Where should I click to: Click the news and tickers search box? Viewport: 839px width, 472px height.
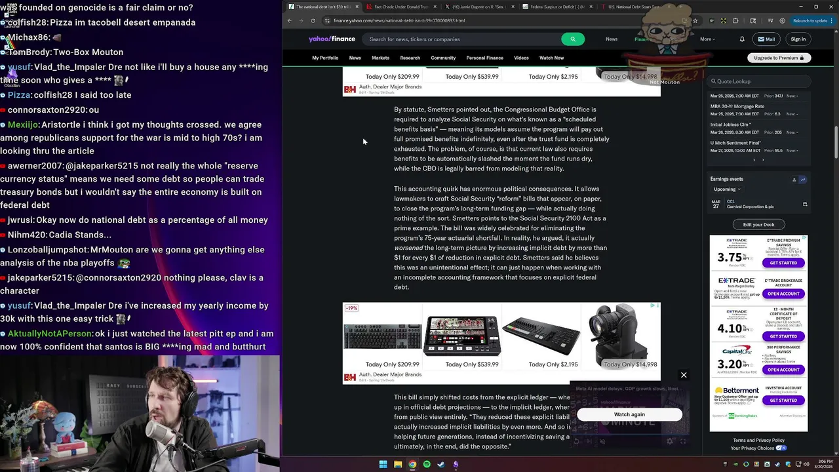point(462,39)
